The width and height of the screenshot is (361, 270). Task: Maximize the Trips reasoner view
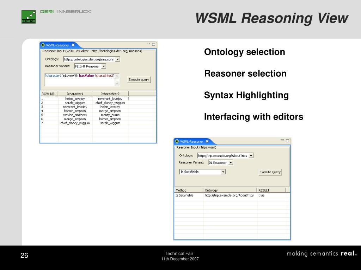click(x=287, y=140)
